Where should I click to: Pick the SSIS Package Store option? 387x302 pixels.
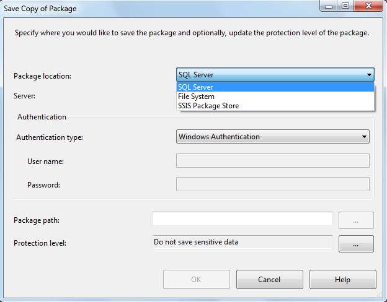click(x=208, y=106)
